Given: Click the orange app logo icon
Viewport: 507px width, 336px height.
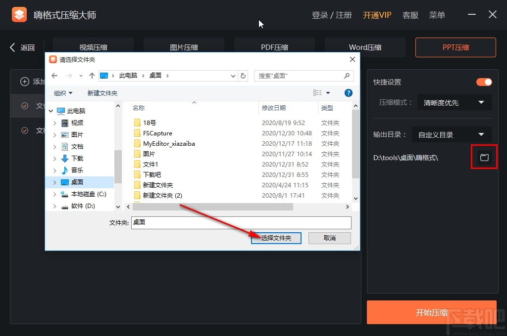Looking at the screenshot, I should [19, 15].
